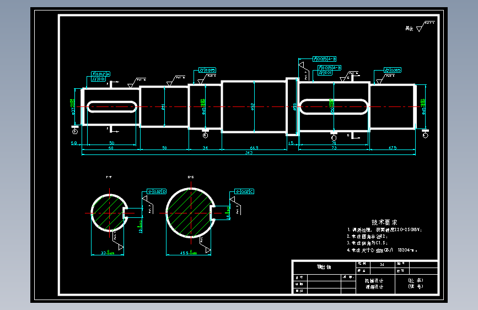Click the 33 width dimension under section F-F
The image size is (478, 310).
(x=108, y=253)
